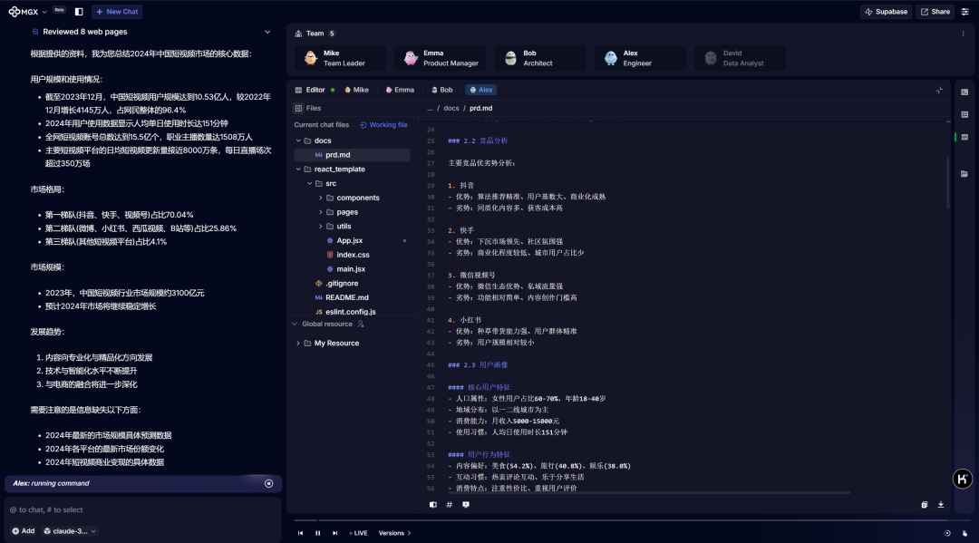Switch to the Mike tab
Screen dimensions: 979x543
pos(356,90)
